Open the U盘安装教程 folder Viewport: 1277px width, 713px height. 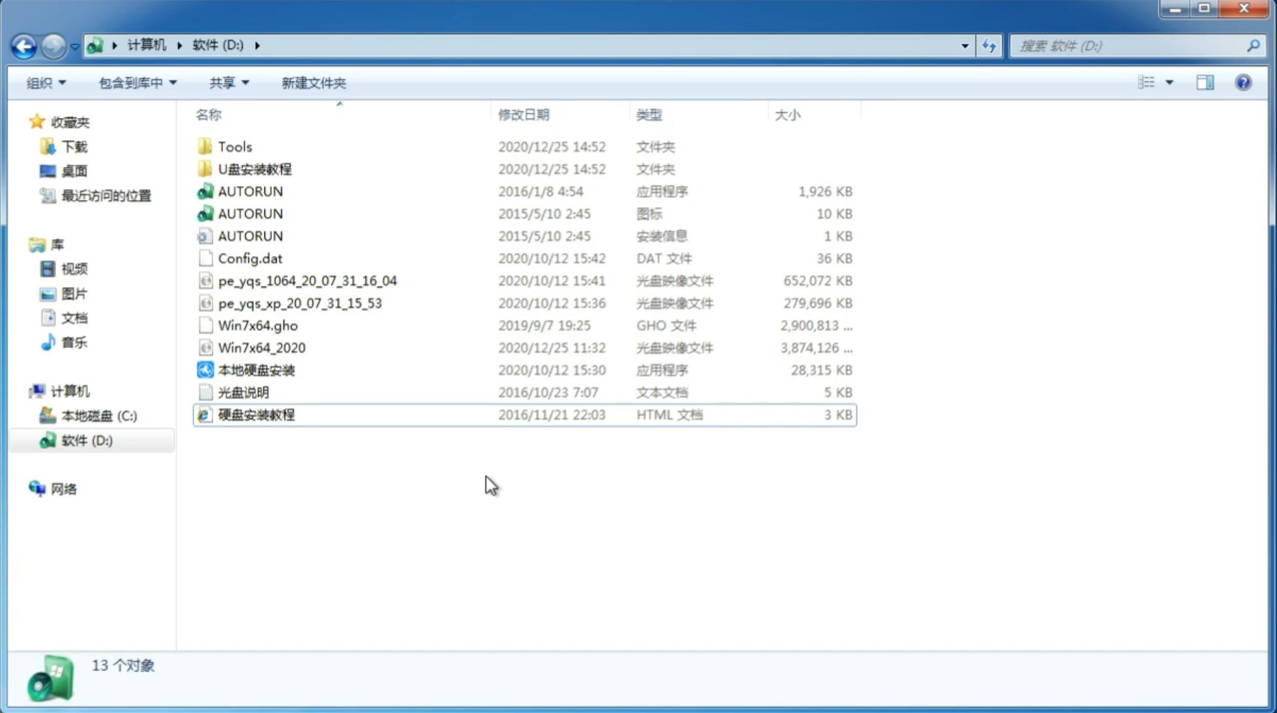pos(255,168)
